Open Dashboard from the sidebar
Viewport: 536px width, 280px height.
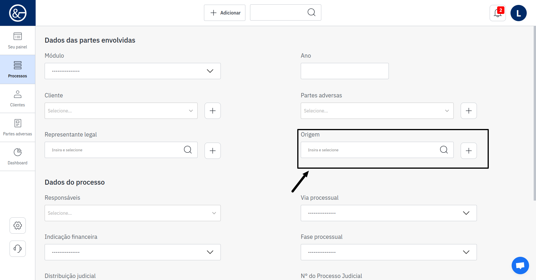[x=18, y=157]
